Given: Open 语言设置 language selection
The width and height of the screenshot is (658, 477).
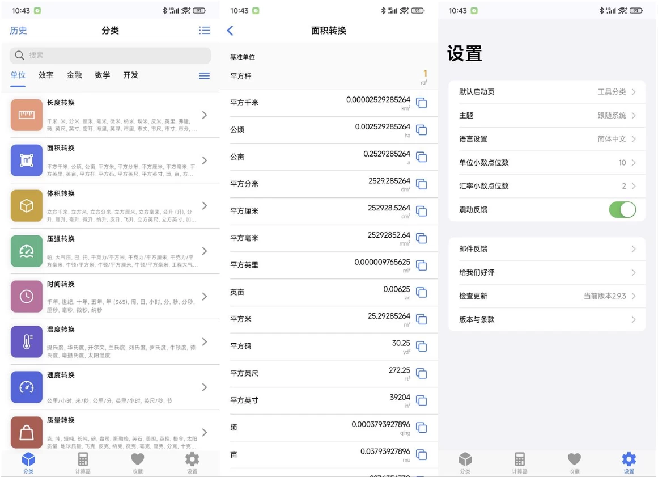Looking at the screenshot, I should pos(547,139).
